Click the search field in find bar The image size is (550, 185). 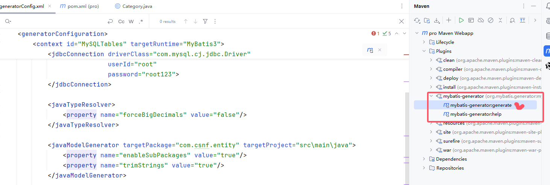[58, 21]
